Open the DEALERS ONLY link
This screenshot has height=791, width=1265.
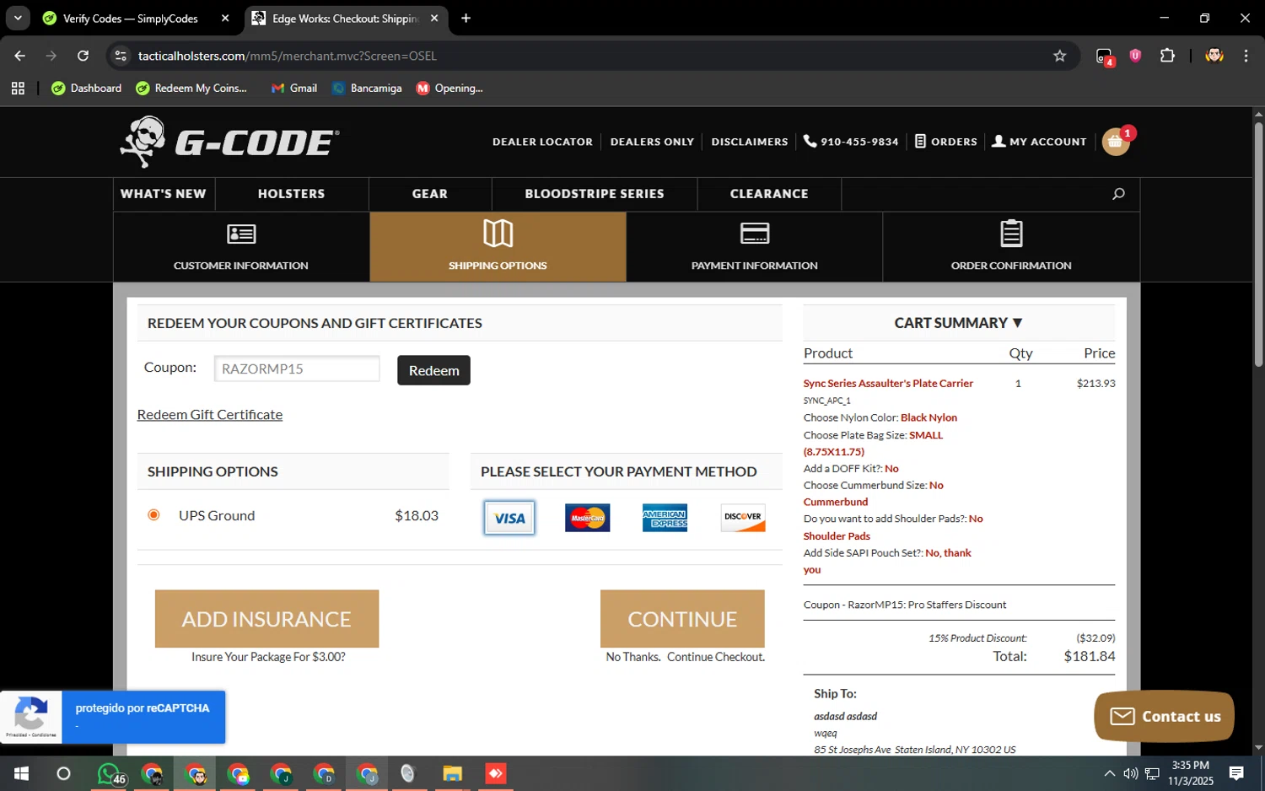tap(652, 142)
